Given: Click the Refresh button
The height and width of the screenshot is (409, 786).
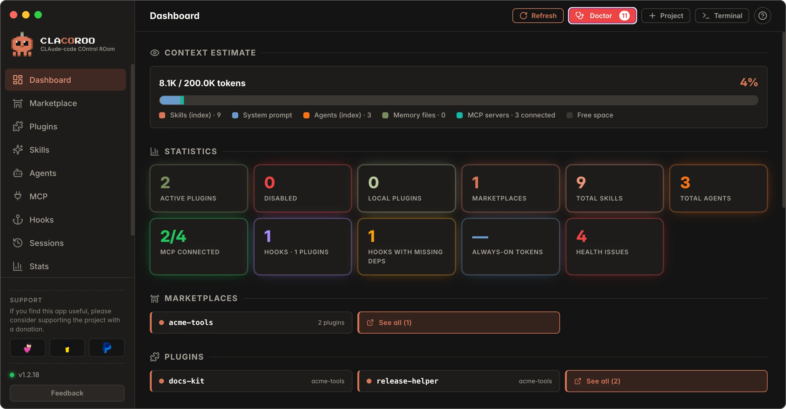Looking at the screenshot, I should (x=538, y=16).
